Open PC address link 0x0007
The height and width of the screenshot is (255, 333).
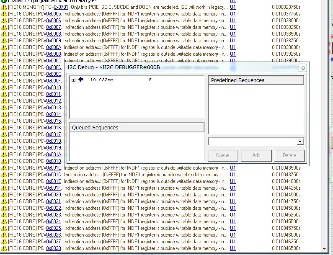[x=54, y=27]
